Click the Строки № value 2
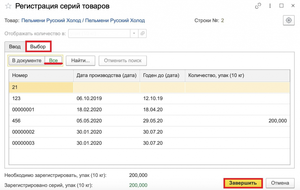 pyautogui.click(x=223, y=20)
